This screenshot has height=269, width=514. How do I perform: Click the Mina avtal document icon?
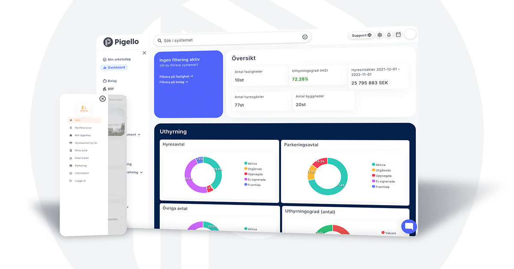[x=71, y=151]
